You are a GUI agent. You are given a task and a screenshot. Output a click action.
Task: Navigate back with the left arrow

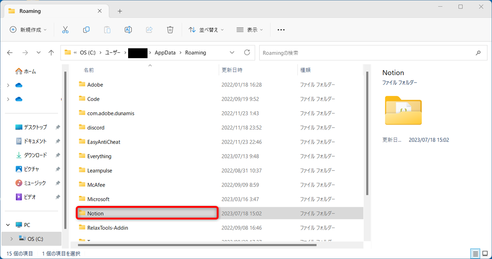pyautogui.click(x=10, y=53)
